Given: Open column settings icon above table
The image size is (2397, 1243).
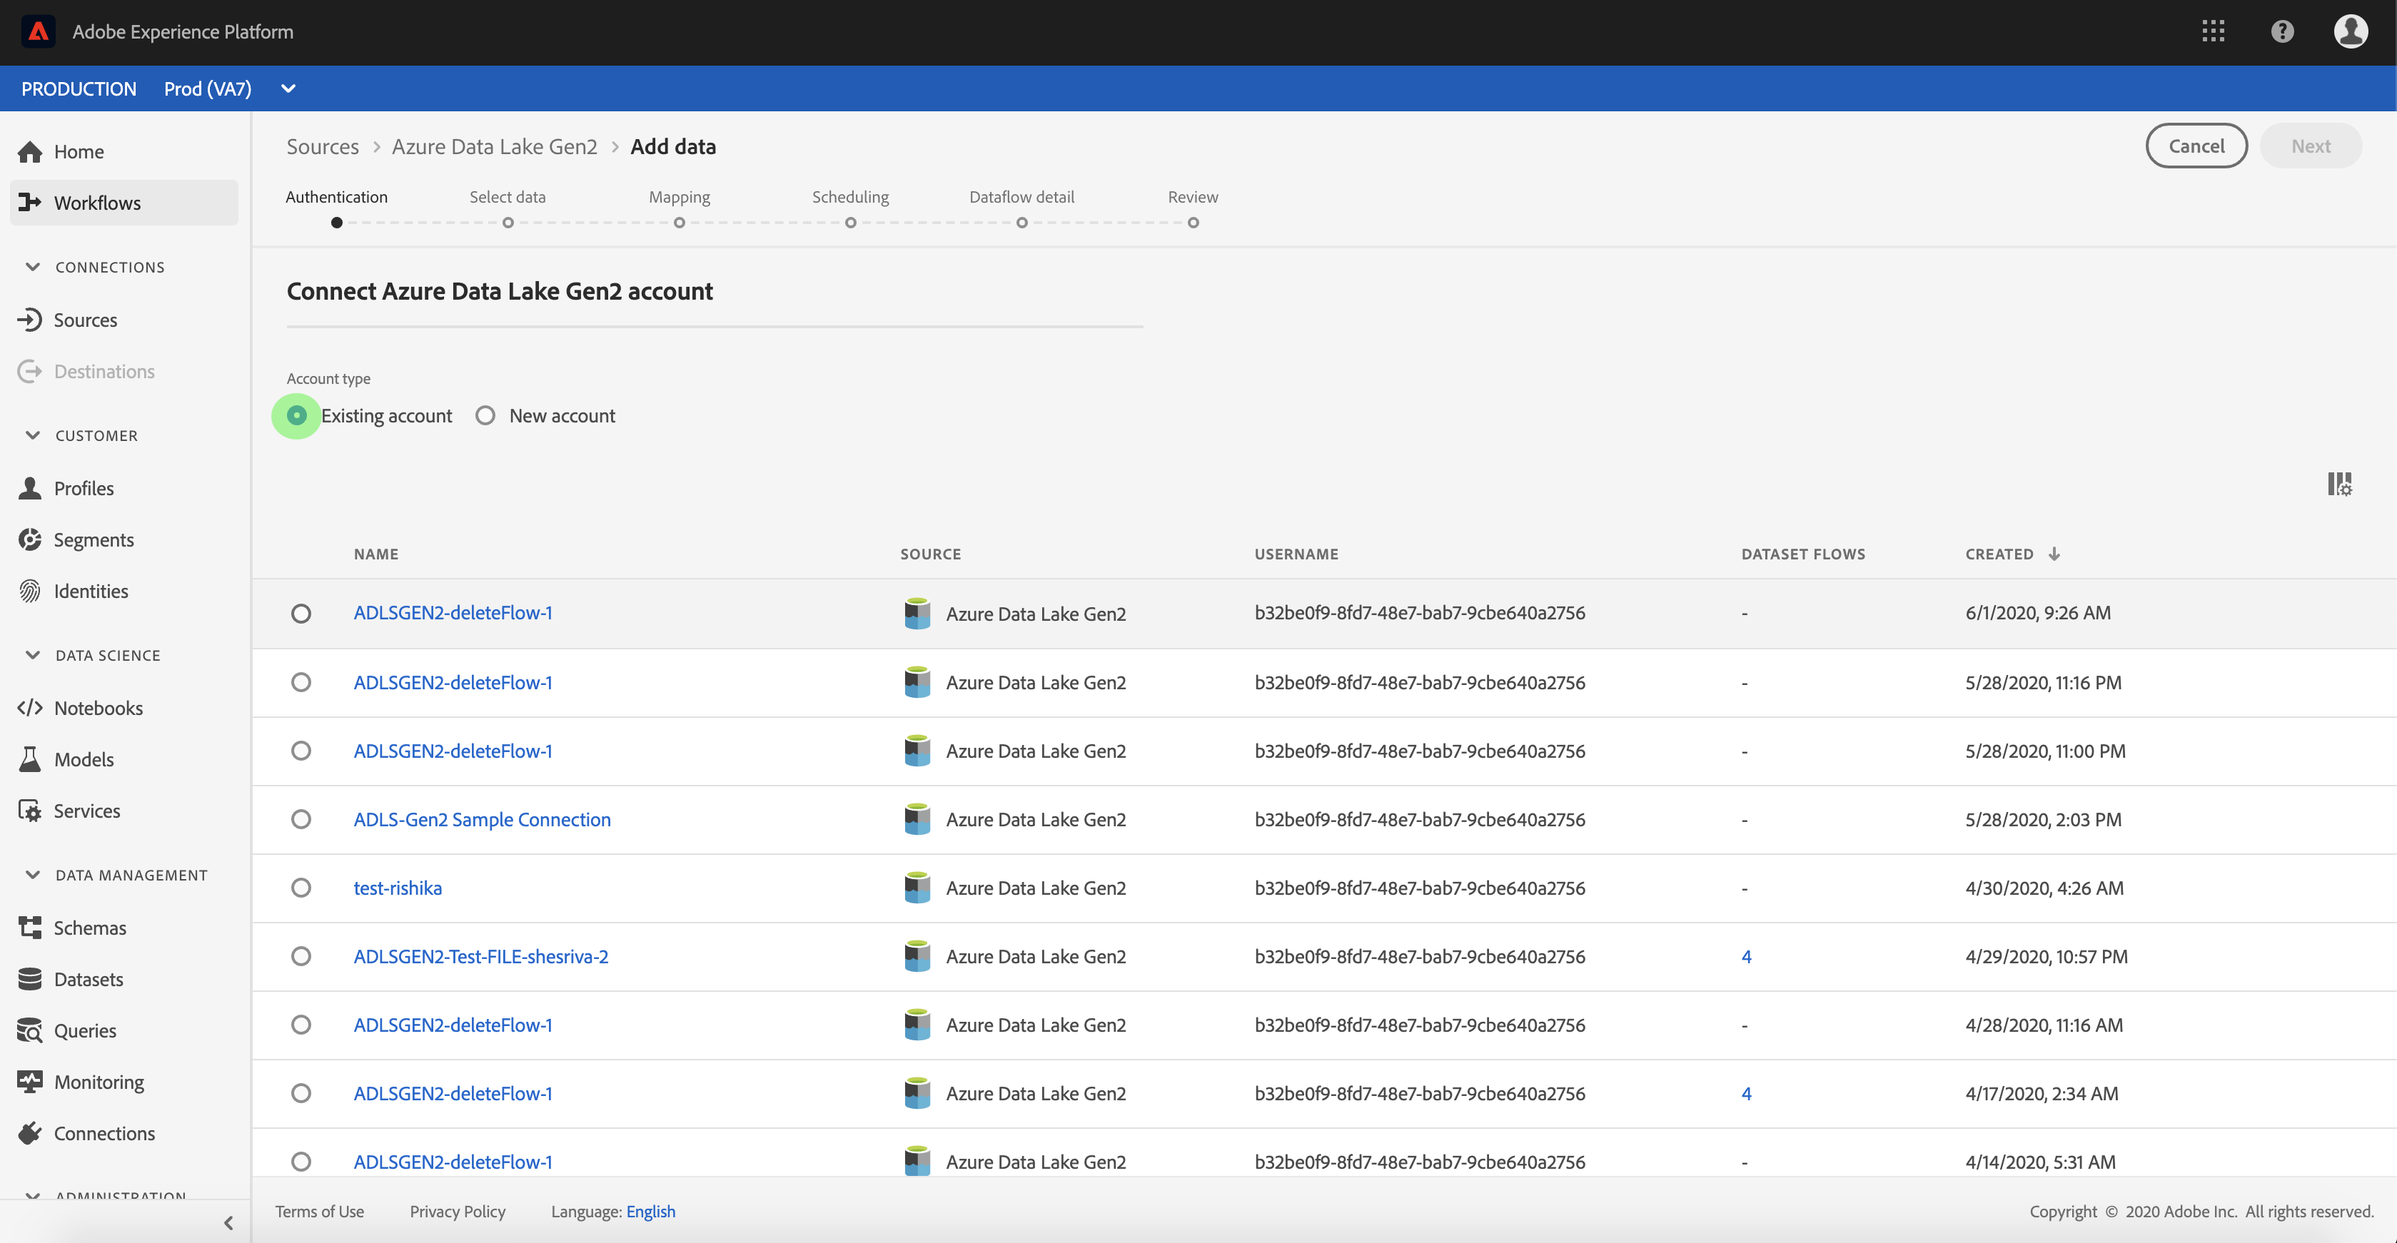Looking at the screenshot, I should click(2339, 484).
